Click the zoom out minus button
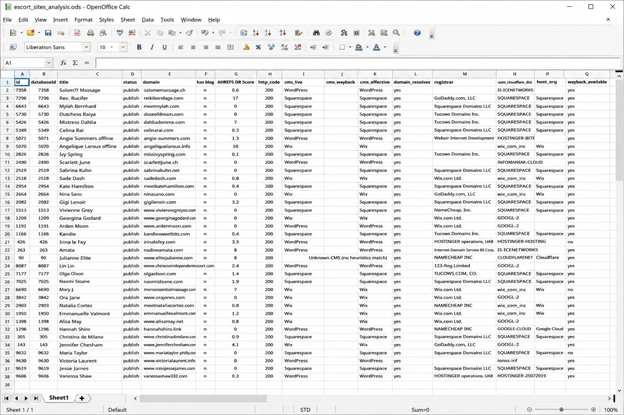Image resolution: width=624 pixels, height=415 pixels. pos(529,409)
